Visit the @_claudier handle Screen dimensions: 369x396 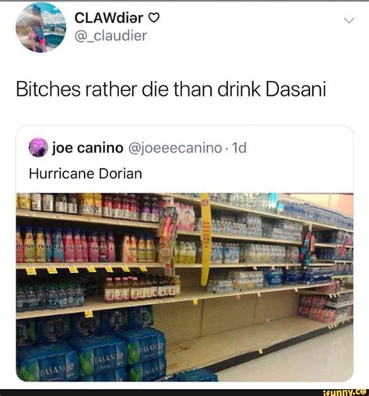pos(111,36)
